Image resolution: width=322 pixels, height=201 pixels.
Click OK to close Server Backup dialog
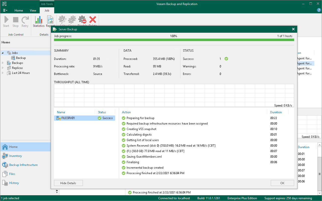tap(282, 183)
